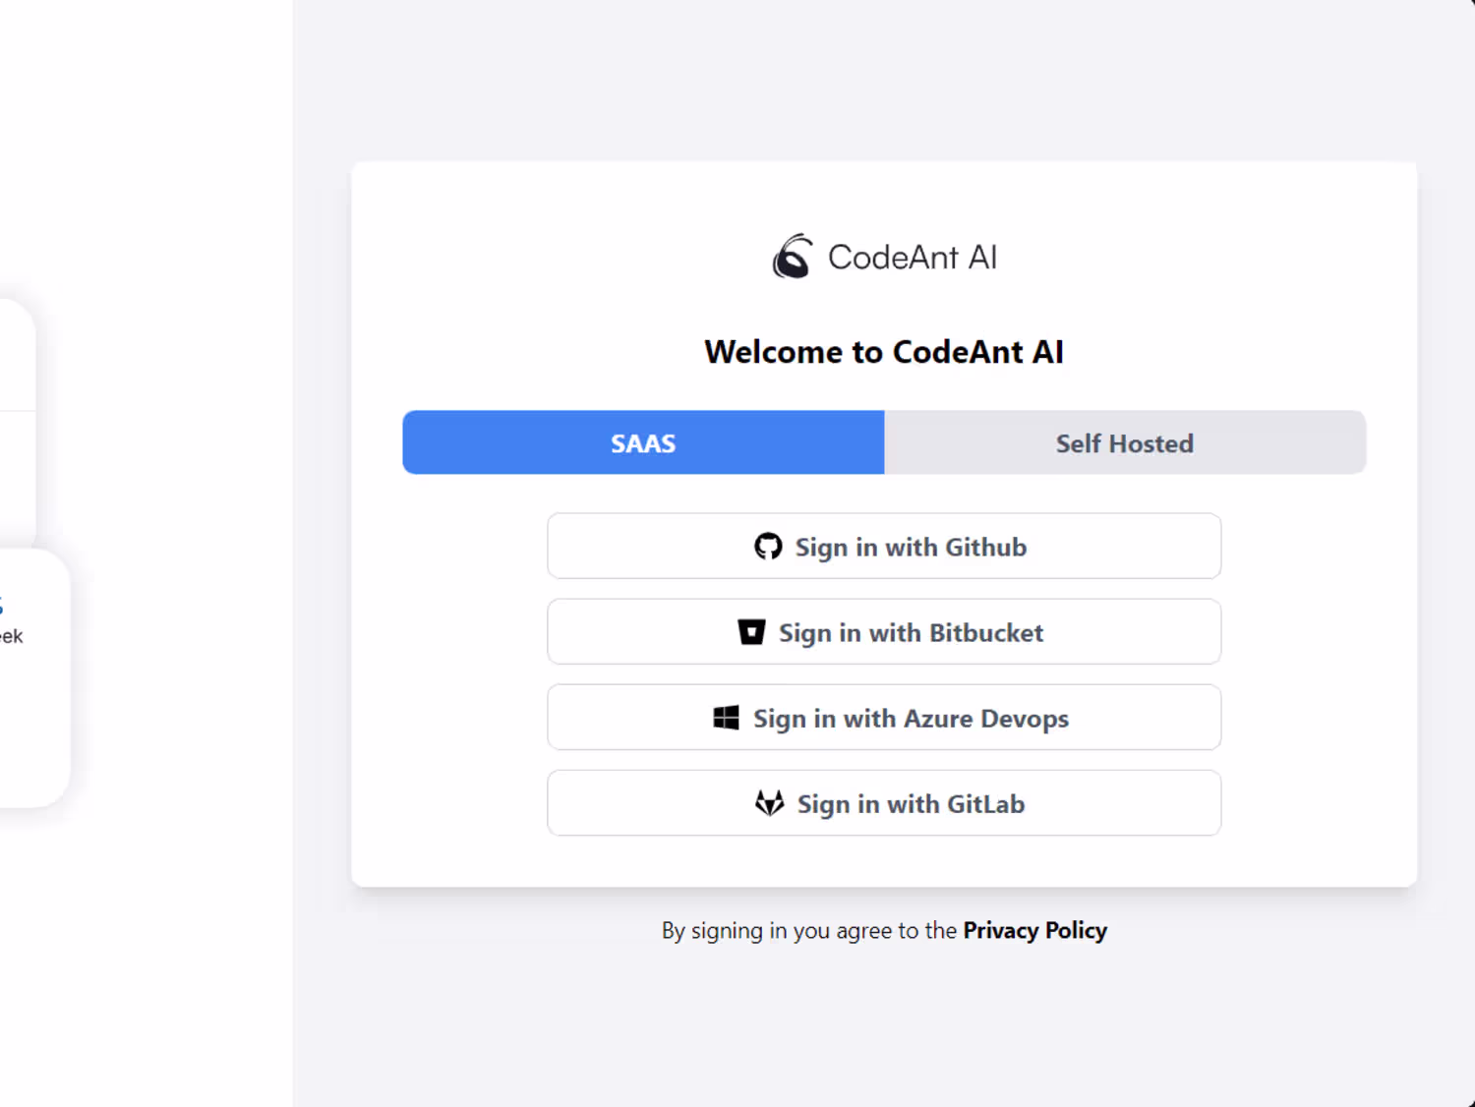Viewport: 1475px width, 1107px height.
Task: Click the gray background below Privacy Policy
Action: point(885,1032)
